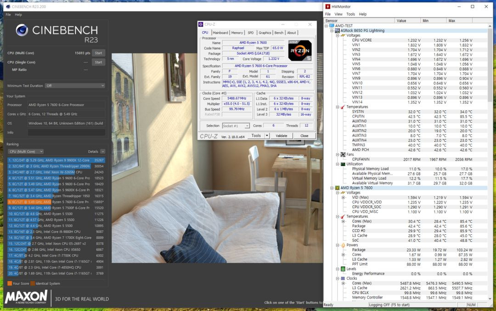
Task: Select the highlighted Ryzen 5 7600 ranking row
Action: [x=56, y=202]
